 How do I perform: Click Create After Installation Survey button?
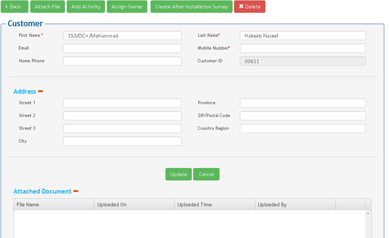(x=191, y=7)
